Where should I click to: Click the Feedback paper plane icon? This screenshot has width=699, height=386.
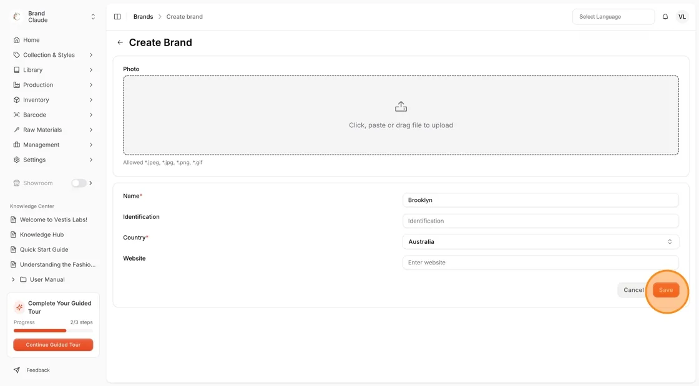pyautogui.click(x=16, y=370)
